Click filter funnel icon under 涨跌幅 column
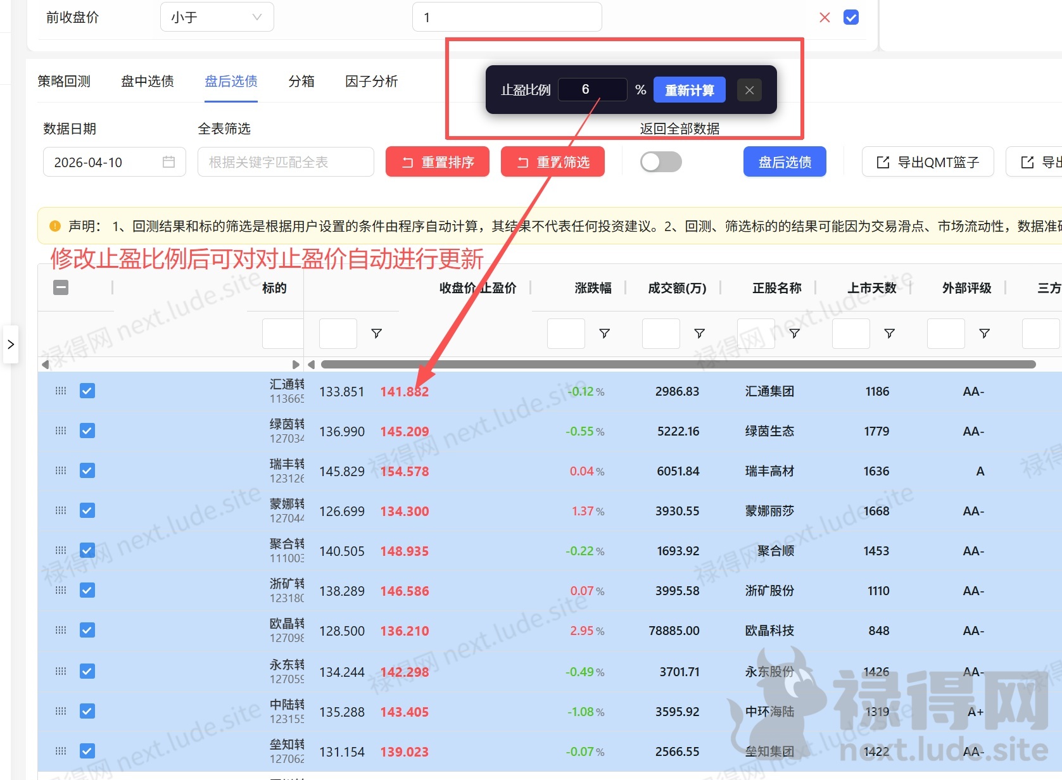This screenshot has width=1062, height=780. [604, 333]
